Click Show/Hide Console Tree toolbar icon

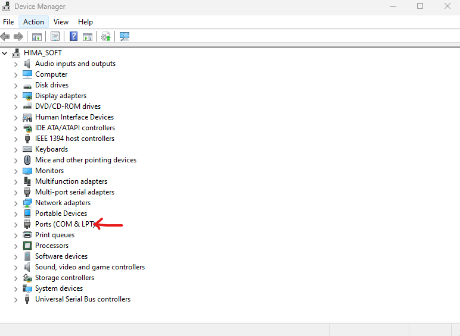[37, 37]
